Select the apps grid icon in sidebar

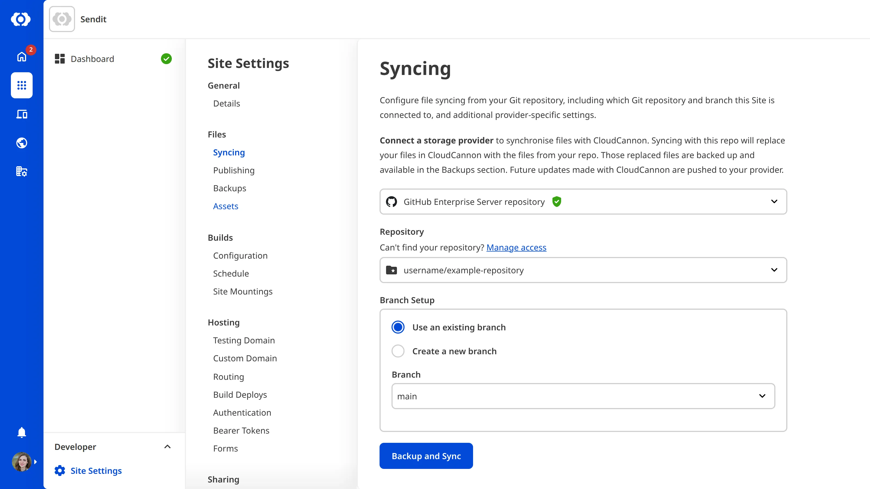22,85
